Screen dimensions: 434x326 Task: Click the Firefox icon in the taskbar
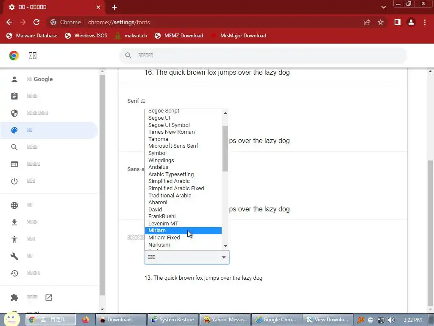coord(86,320)
